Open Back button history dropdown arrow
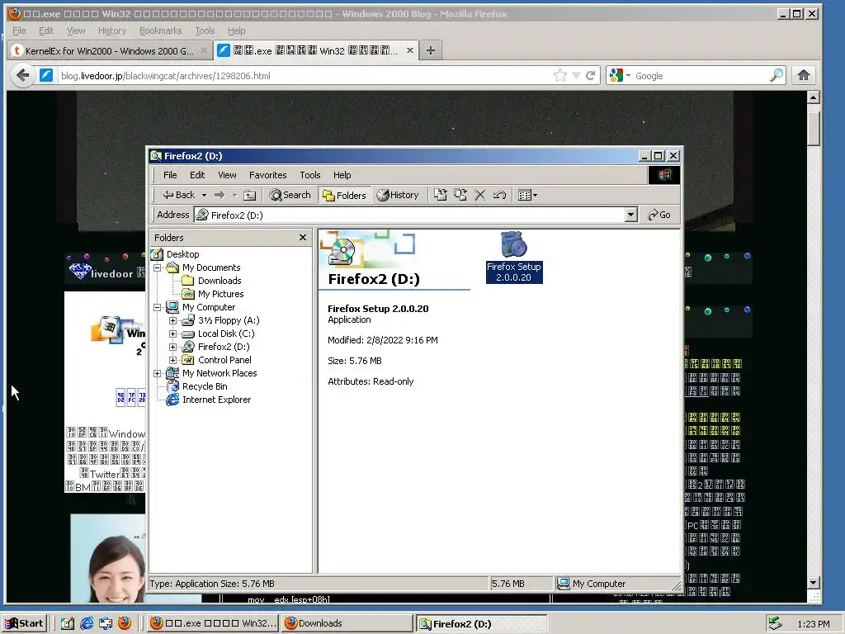Screen dimensions: 845x634 point(204,195)
